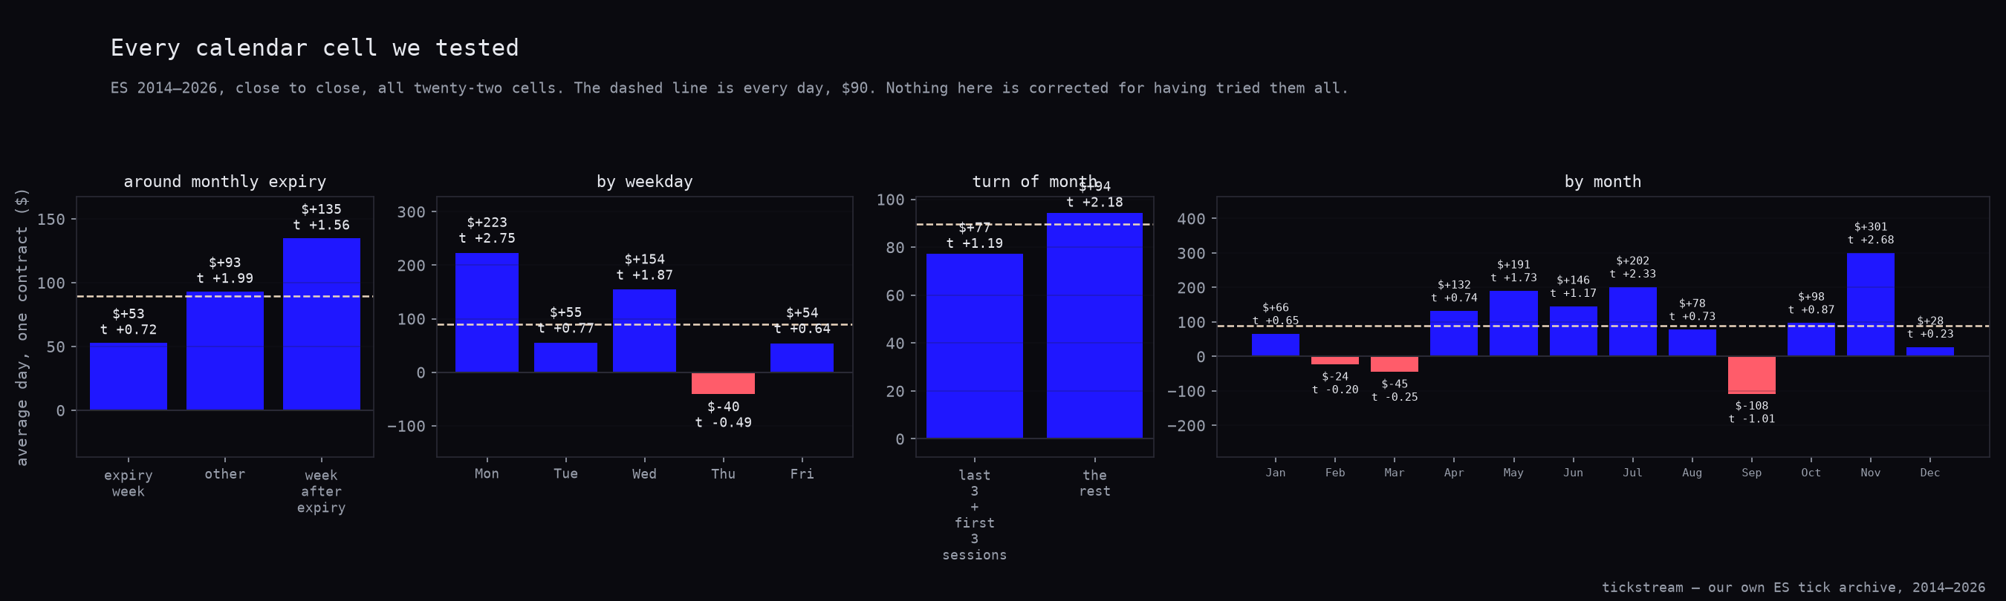Click the 'Fri' axis label
The height and width of the screenshot is (601, 2006).
tap(802, 473)
